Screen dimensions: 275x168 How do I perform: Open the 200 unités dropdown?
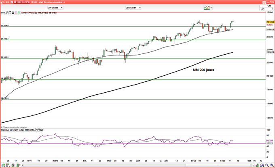(55, 8)
